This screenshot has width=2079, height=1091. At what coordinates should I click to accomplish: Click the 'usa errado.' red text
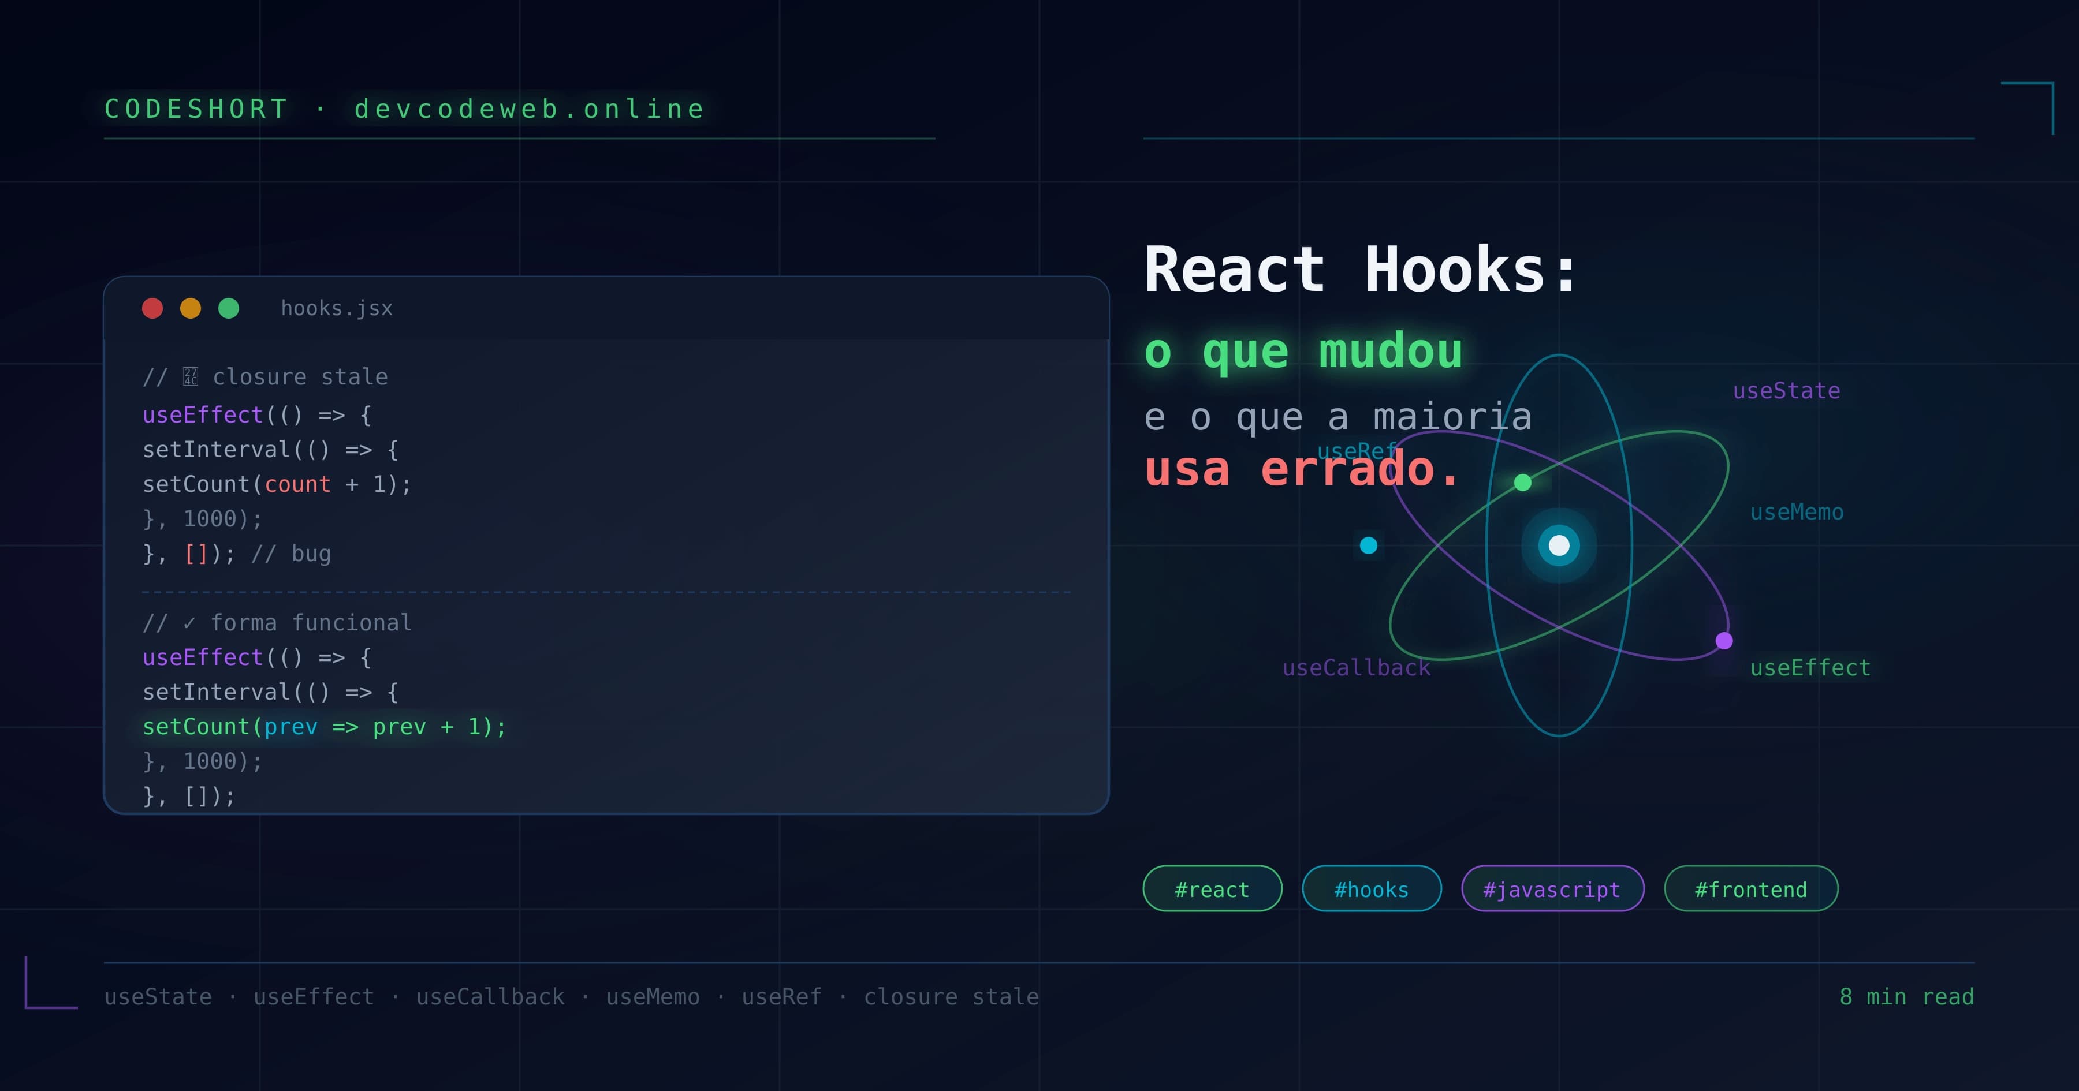click(x=1302, y=468)
